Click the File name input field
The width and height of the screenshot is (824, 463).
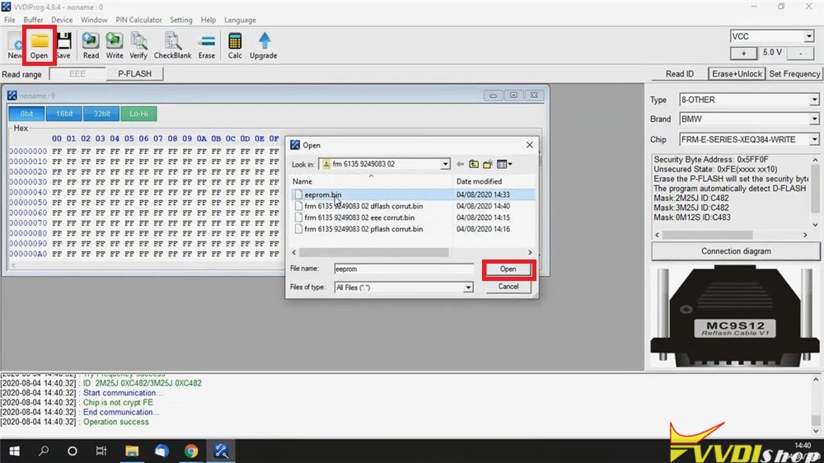coord(404,269)
